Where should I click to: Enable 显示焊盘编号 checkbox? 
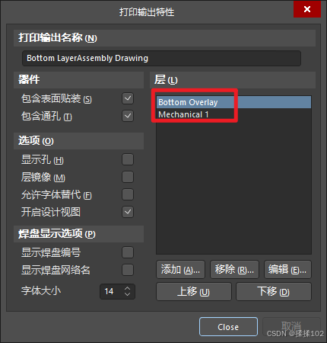[x=128, y=252]
